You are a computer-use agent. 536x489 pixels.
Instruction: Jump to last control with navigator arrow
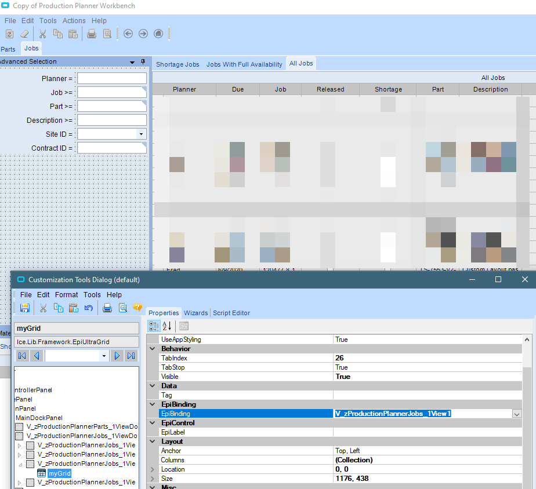[x=131, y=356]
